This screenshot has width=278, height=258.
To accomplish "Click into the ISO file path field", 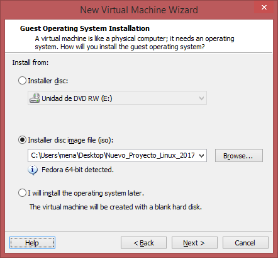I will click(113, 156).
